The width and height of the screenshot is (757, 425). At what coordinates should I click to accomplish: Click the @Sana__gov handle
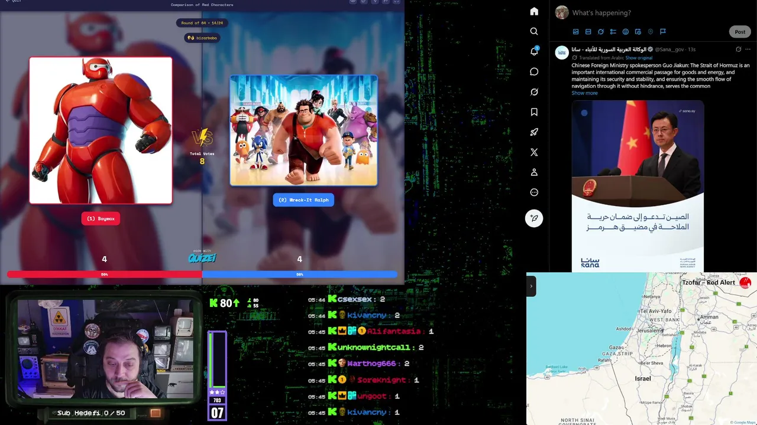[670, 50]
